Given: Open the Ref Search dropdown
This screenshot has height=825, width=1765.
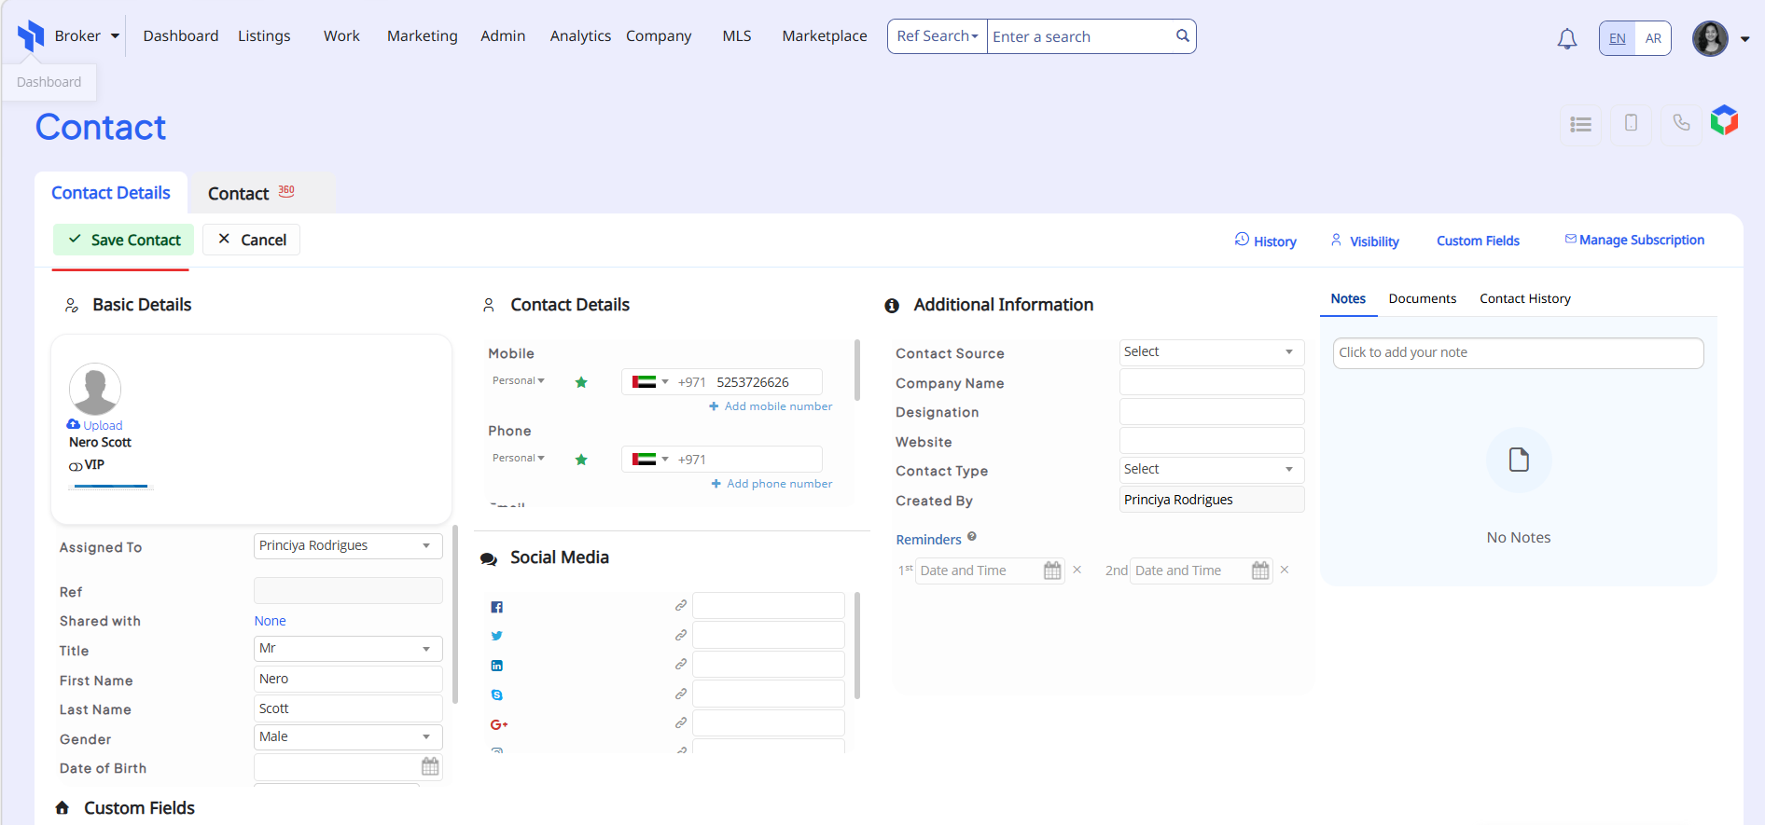Looking at the screenshot, I should (937, 36).
